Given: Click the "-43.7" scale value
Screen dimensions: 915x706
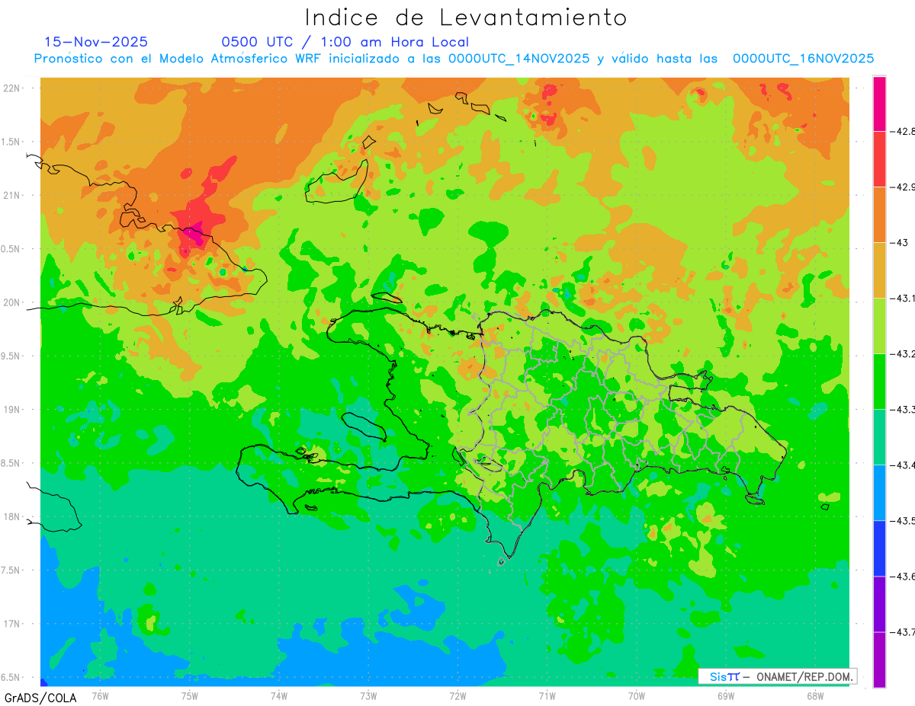Looking at the screenshot, I should click(x=903, y=632).
